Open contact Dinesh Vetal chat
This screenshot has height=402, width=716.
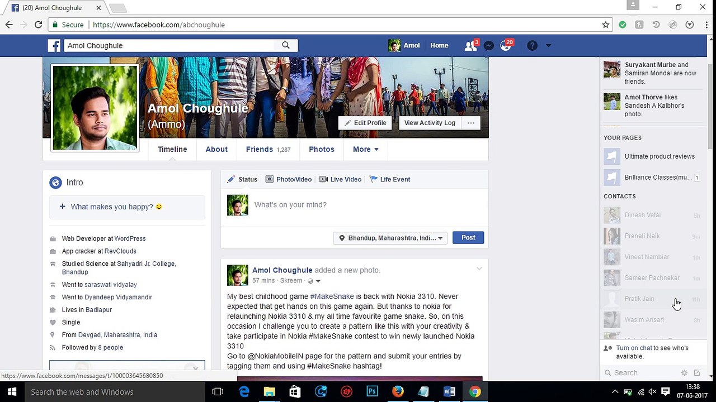652,215
